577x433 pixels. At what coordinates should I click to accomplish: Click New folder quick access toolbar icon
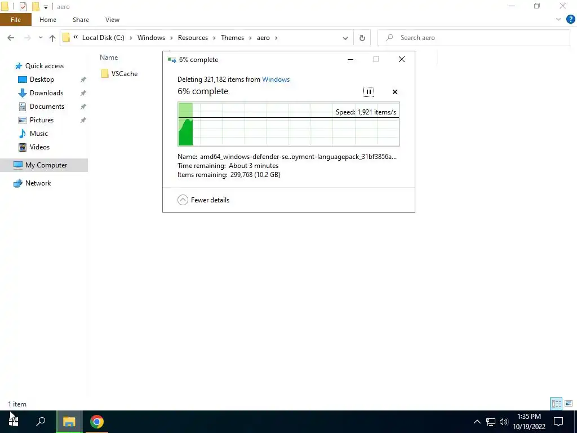tap(35, 6)
